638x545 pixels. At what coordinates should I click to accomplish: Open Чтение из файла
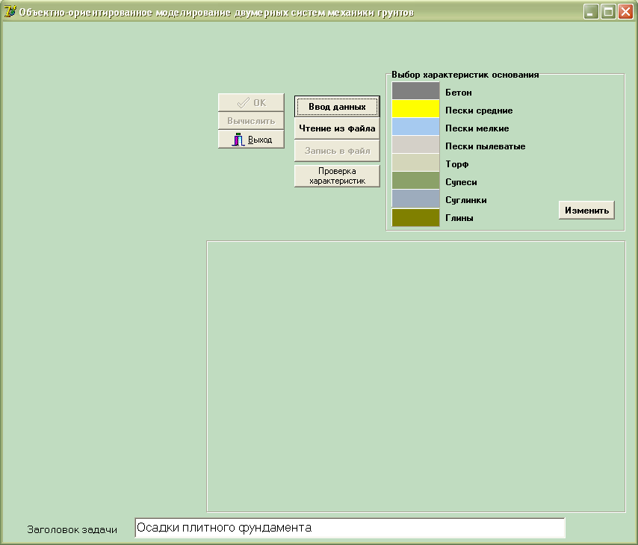337,128
